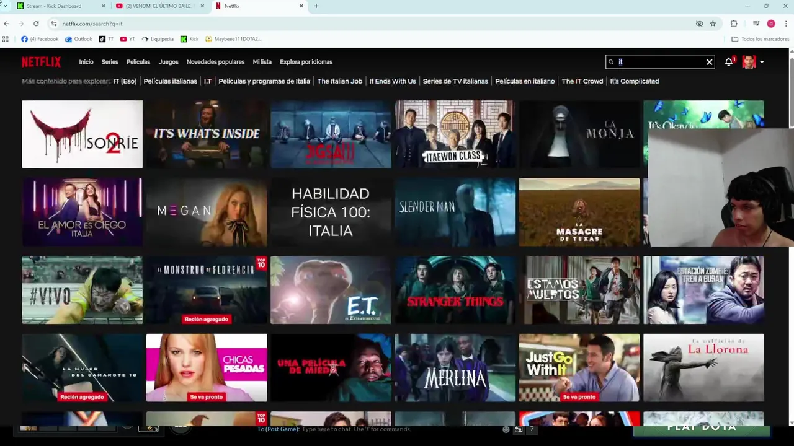Open the Netflix notifications bell

(x=728, y=62)
